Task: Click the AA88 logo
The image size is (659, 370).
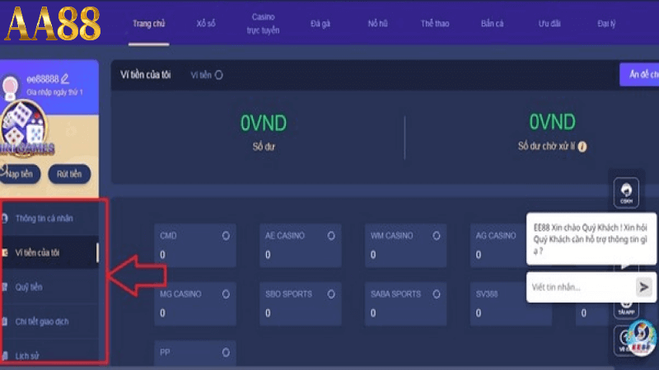Action: tap(53, 24)
